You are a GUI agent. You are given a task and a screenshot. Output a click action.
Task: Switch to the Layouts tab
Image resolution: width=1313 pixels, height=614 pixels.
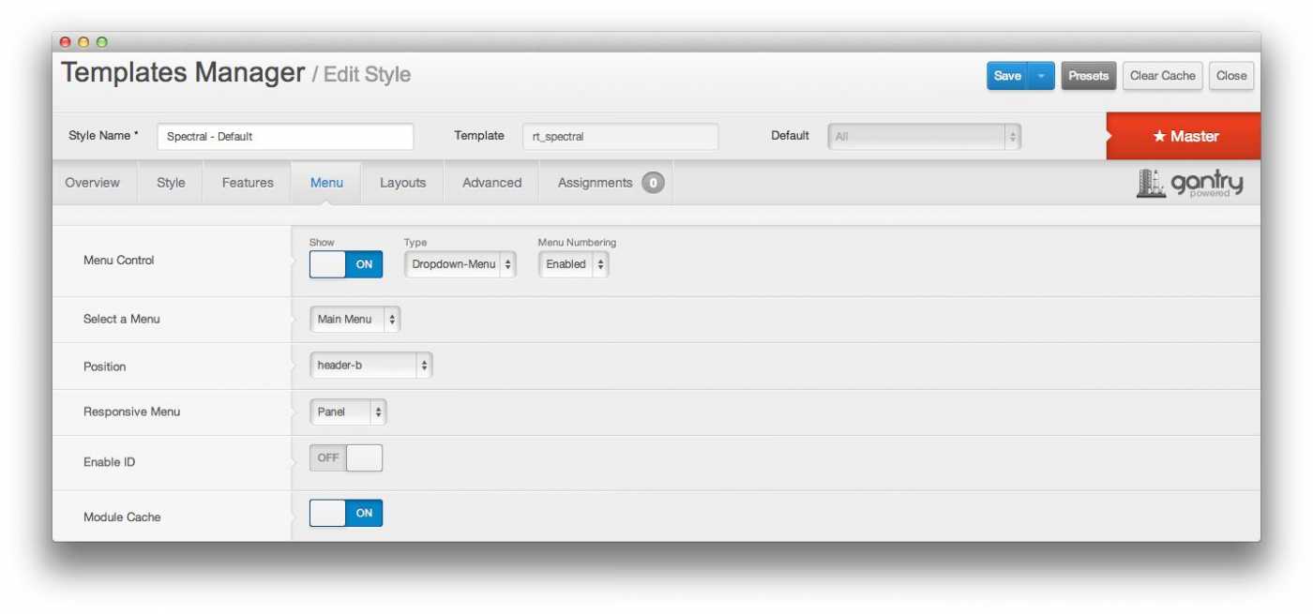pos(402,183)
